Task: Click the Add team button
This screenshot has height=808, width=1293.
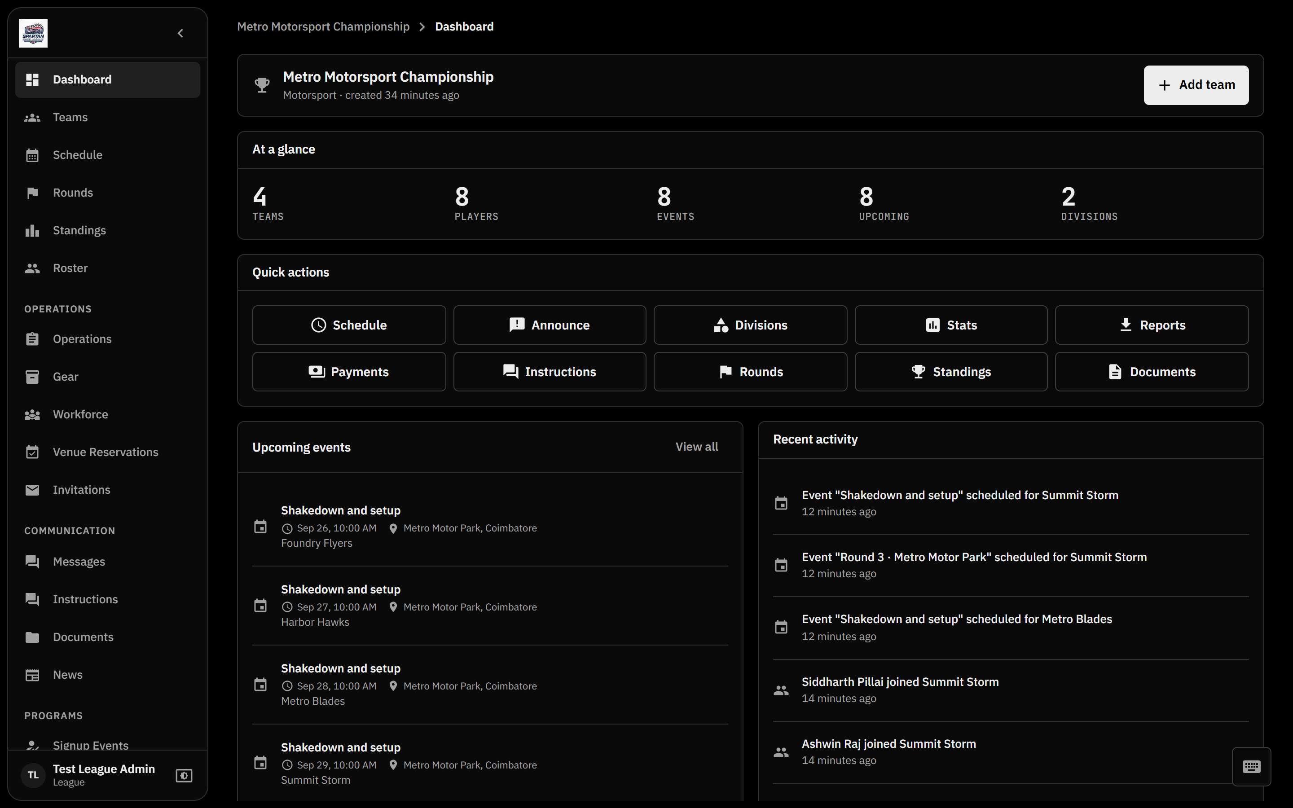Action: [x=1196, y=85]
